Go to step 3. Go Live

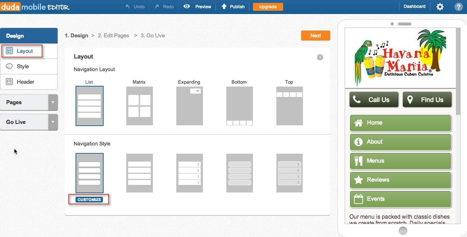coord(153,36)
